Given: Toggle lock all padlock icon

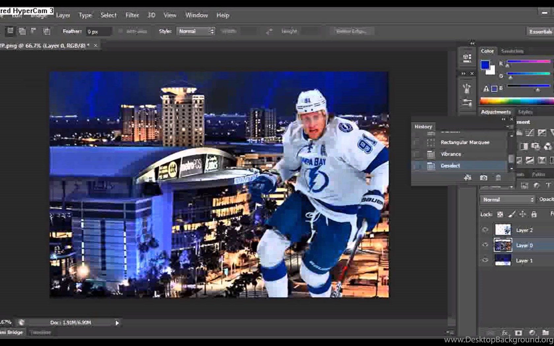Looking at the screenshot, I should (x=534, y=214).
